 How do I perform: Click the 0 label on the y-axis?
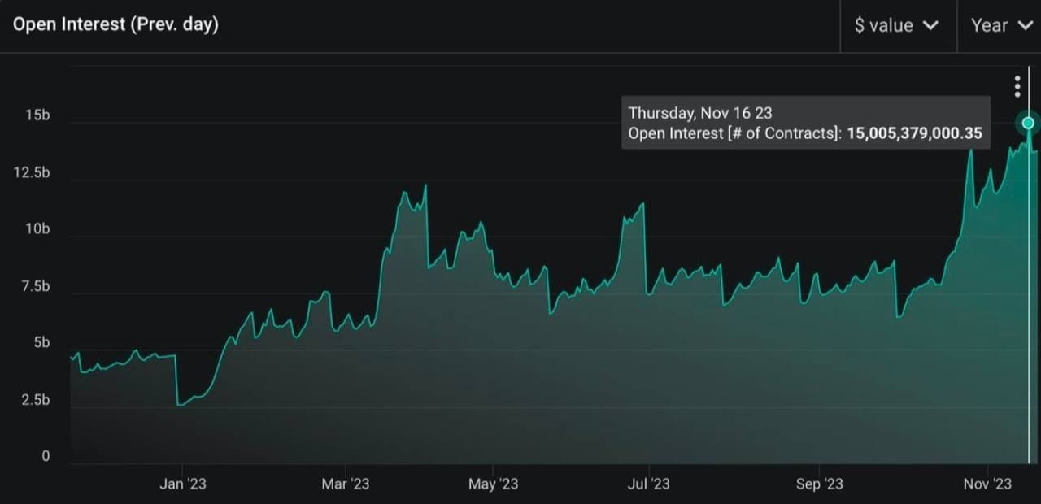point(46,456)
